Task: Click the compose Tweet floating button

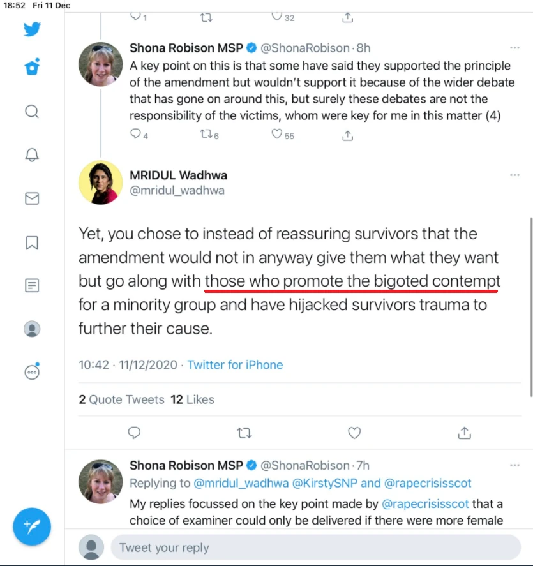Action: click(32, 526)
